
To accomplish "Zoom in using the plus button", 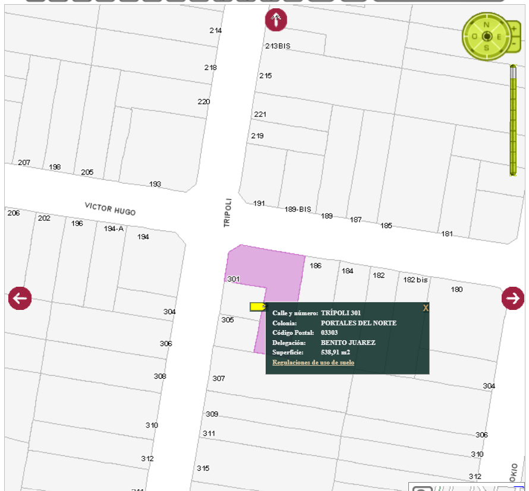I will (x=514, y=28).
